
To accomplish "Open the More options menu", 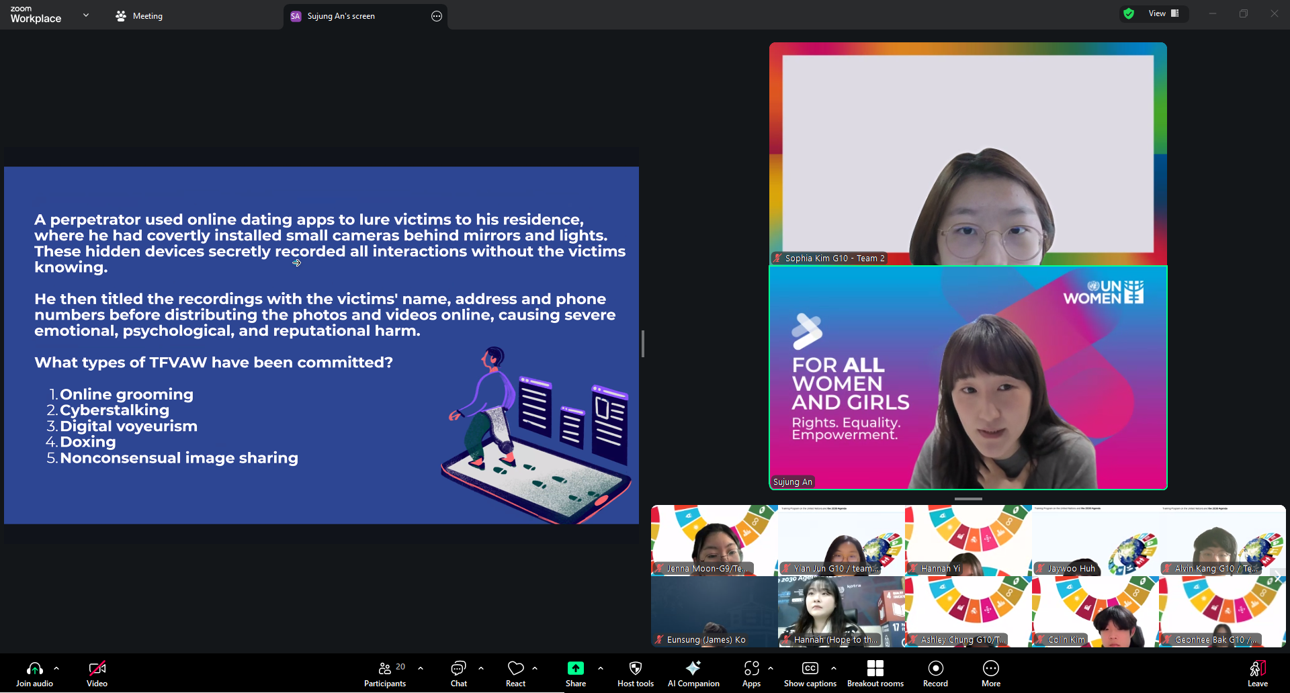I will pyautogui.click(x=991, y=674).
